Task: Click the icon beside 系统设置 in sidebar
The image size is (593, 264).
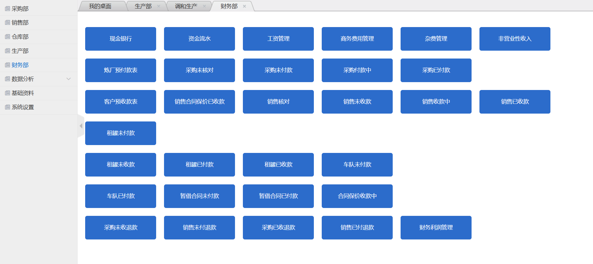Action: coord(8,107)
